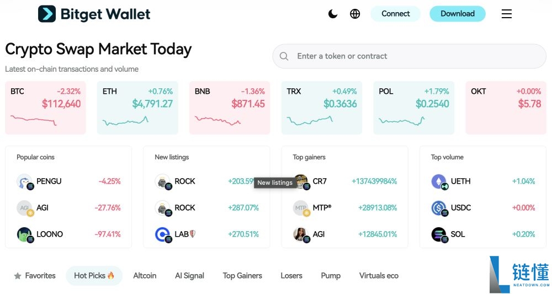Click the UETH token icon
Image resolution: width=552 pixels, height=294 pixels.
(x=439, y=181)
